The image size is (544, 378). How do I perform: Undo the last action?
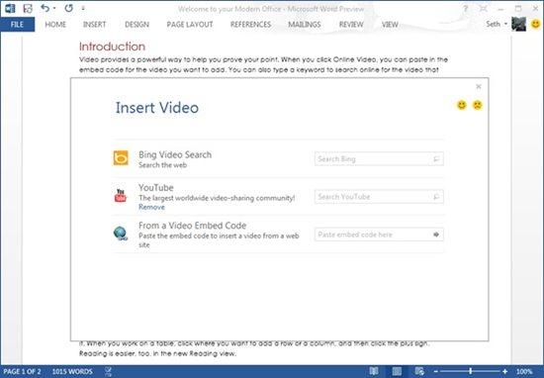click(x=45, y=8)
